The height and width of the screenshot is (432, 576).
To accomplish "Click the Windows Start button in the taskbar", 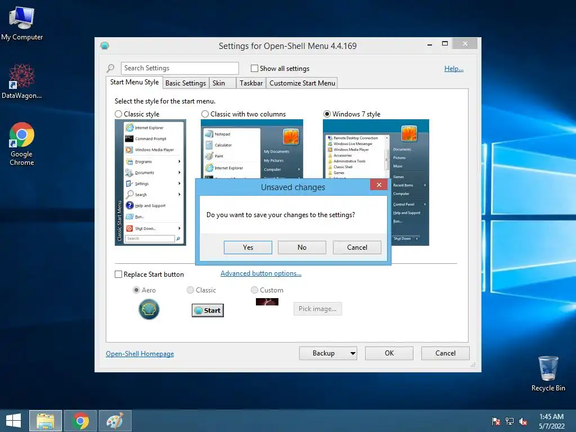I will (x=13, y=421).
